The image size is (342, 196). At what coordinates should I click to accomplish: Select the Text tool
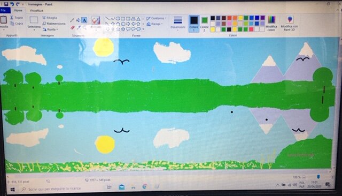[84, 20]
